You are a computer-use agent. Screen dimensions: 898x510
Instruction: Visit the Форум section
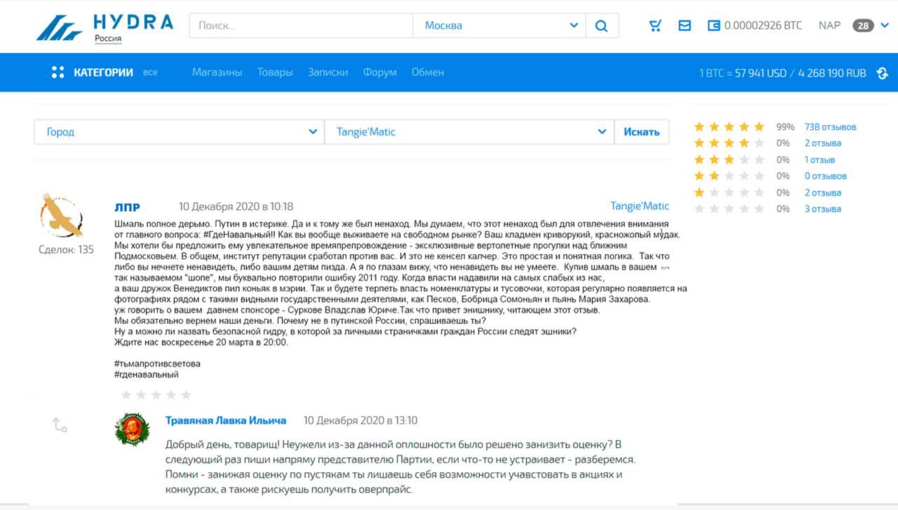380,72
